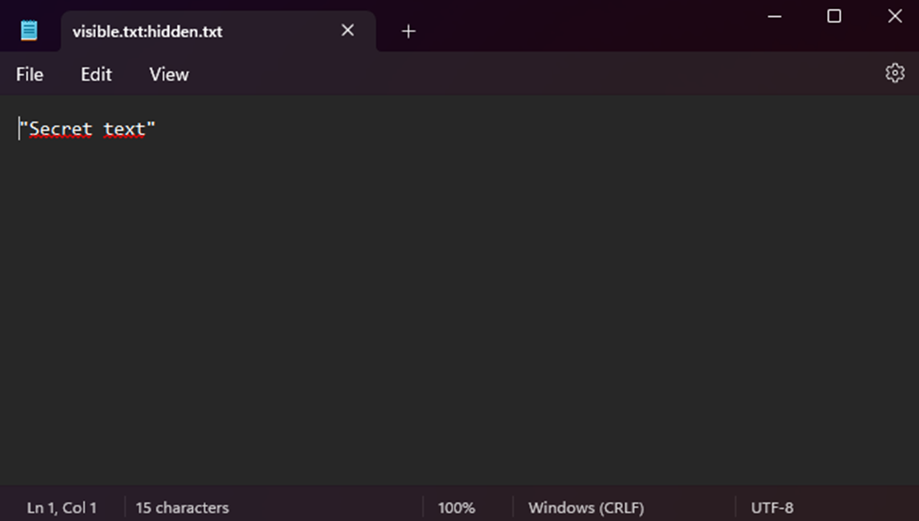Click the Notepad app icon

pyautogui.click(x=29, y=31)
